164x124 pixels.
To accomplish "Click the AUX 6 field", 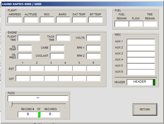I will pyautogui.click(x=141, y=72).
